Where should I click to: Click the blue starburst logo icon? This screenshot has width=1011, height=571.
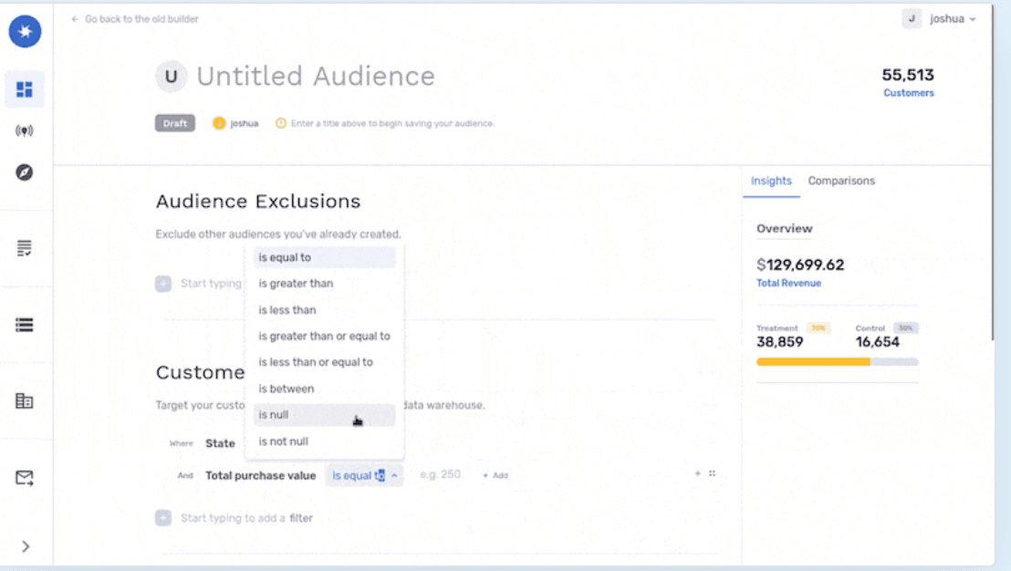tap(25, 31)
